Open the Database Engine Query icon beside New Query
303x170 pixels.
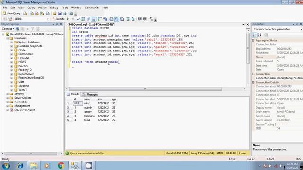click(x=25, y=13)
